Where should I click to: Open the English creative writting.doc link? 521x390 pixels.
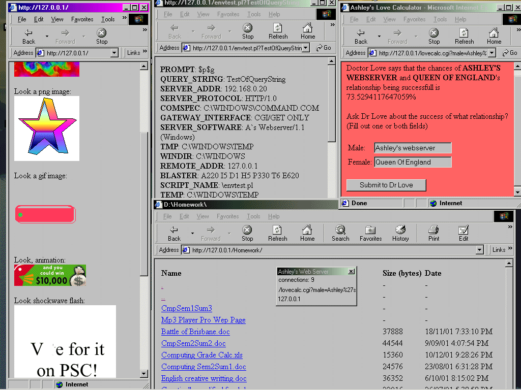204,378
